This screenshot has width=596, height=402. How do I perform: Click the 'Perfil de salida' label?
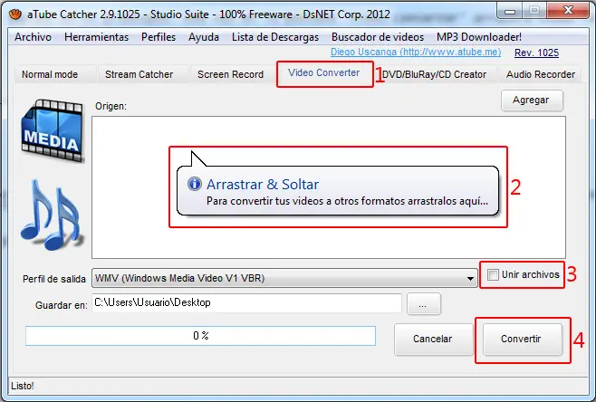54,279
